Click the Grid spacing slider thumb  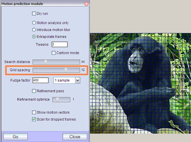[x=66, y=70]
